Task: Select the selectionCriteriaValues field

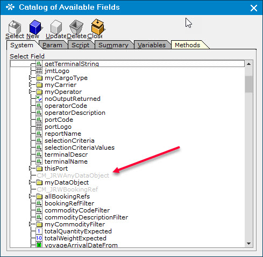Action: (80, 148)
